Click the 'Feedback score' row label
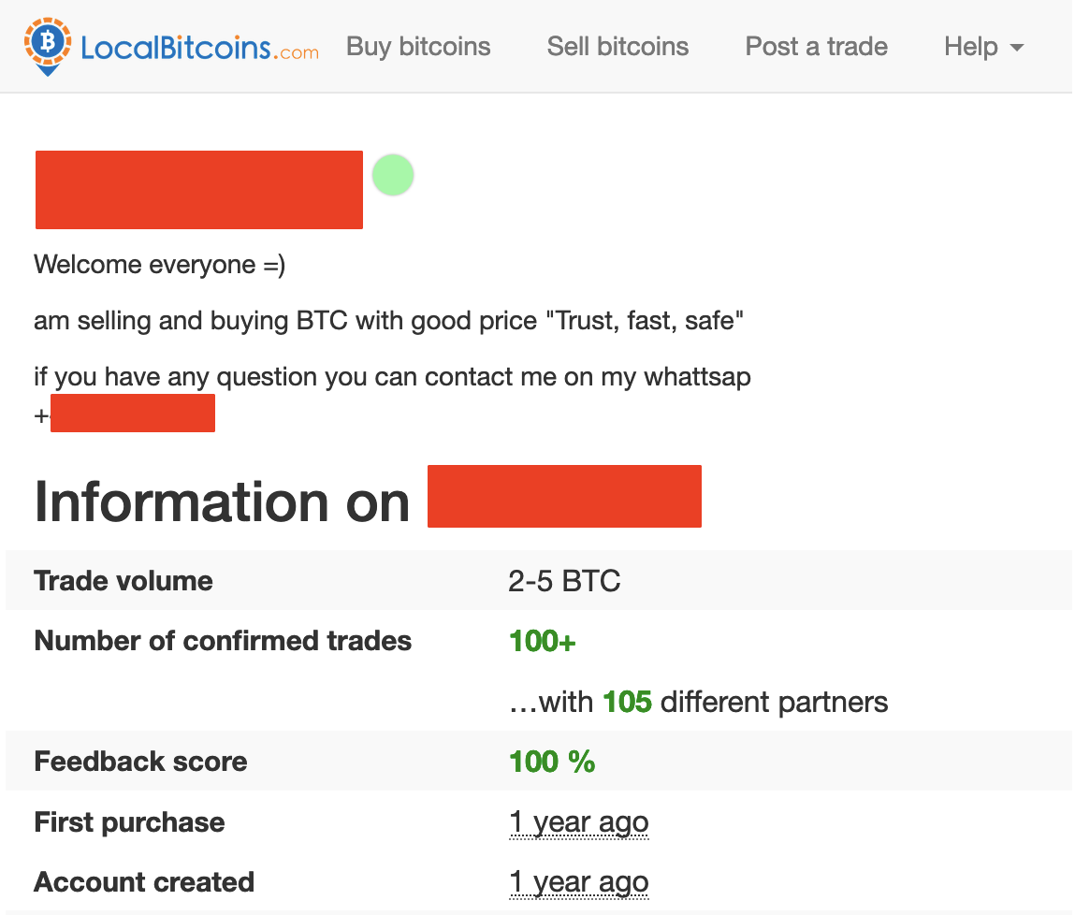The height and width of the screenshot is (915, 1075). coord(140,762)
